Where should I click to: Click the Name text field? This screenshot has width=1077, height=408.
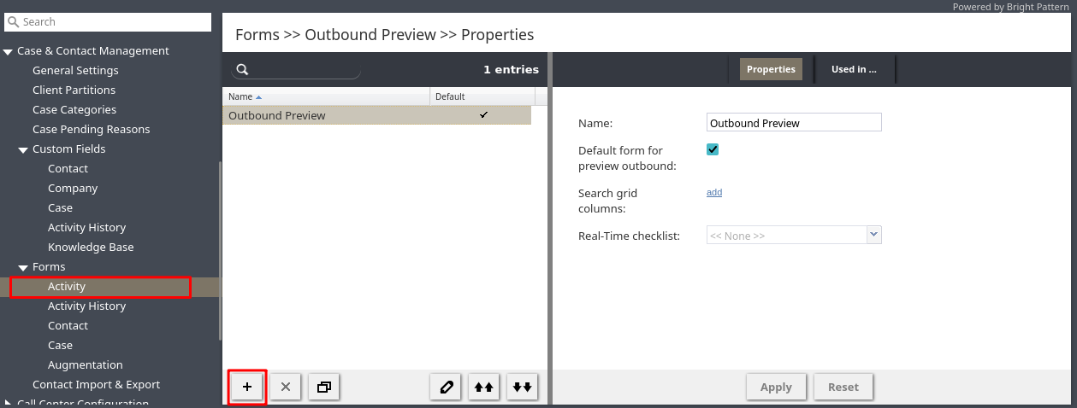(x=793, y=123)
